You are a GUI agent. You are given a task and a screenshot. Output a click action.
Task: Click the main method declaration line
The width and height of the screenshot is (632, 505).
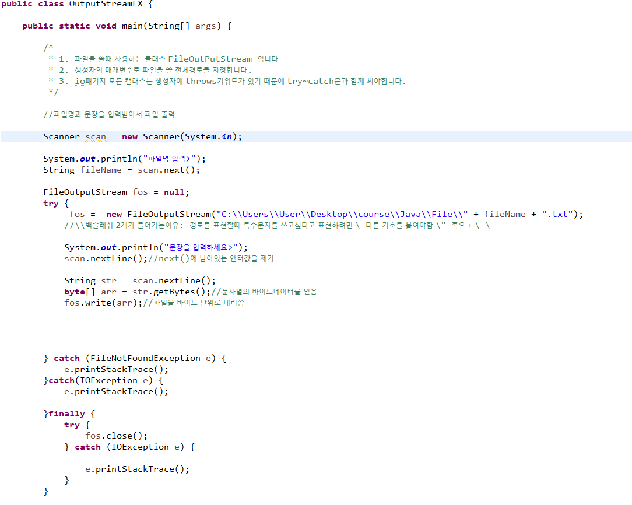tap(127, 26)
